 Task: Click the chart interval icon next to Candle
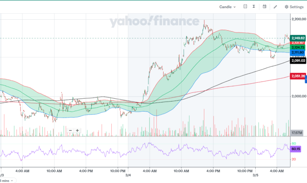[x=246, y=7]
